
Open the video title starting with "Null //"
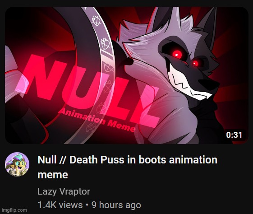pyautogui.click(x=127, y=167)
